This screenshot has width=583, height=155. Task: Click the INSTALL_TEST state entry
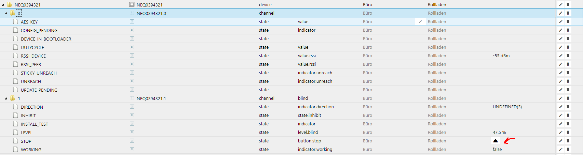34,124
